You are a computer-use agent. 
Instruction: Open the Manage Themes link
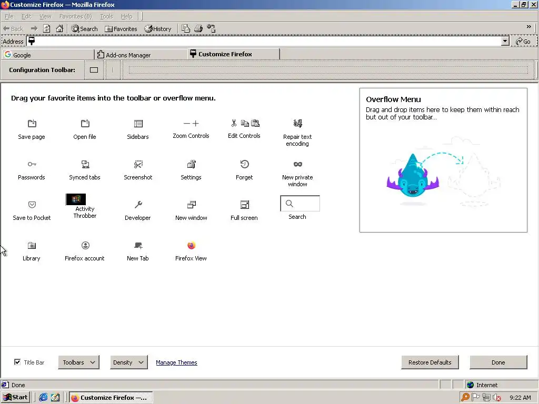coord(176,362)
